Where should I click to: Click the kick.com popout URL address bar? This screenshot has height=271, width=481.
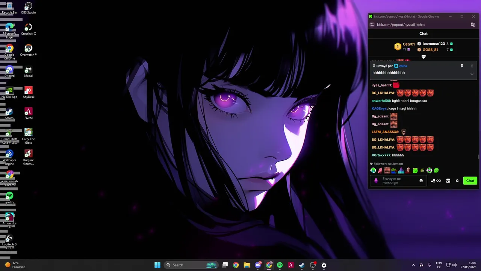click(x=401, y=24)
